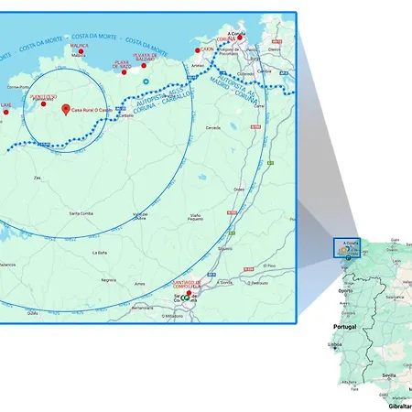Select the orange circle in the inset box
The width and height of the screenshot is (412, 412).
point(343,251)
